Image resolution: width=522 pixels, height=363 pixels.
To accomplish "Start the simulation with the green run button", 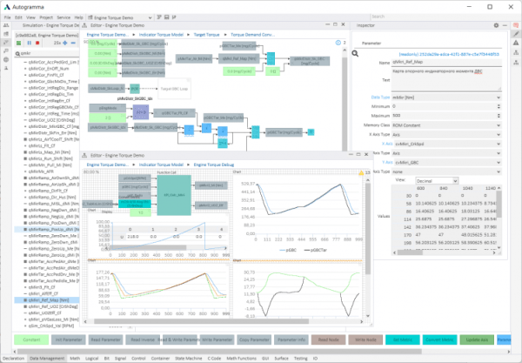I will pos(19,43).
